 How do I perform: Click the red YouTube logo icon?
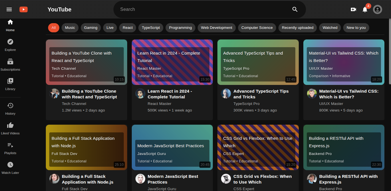click(x=23, y=9)
